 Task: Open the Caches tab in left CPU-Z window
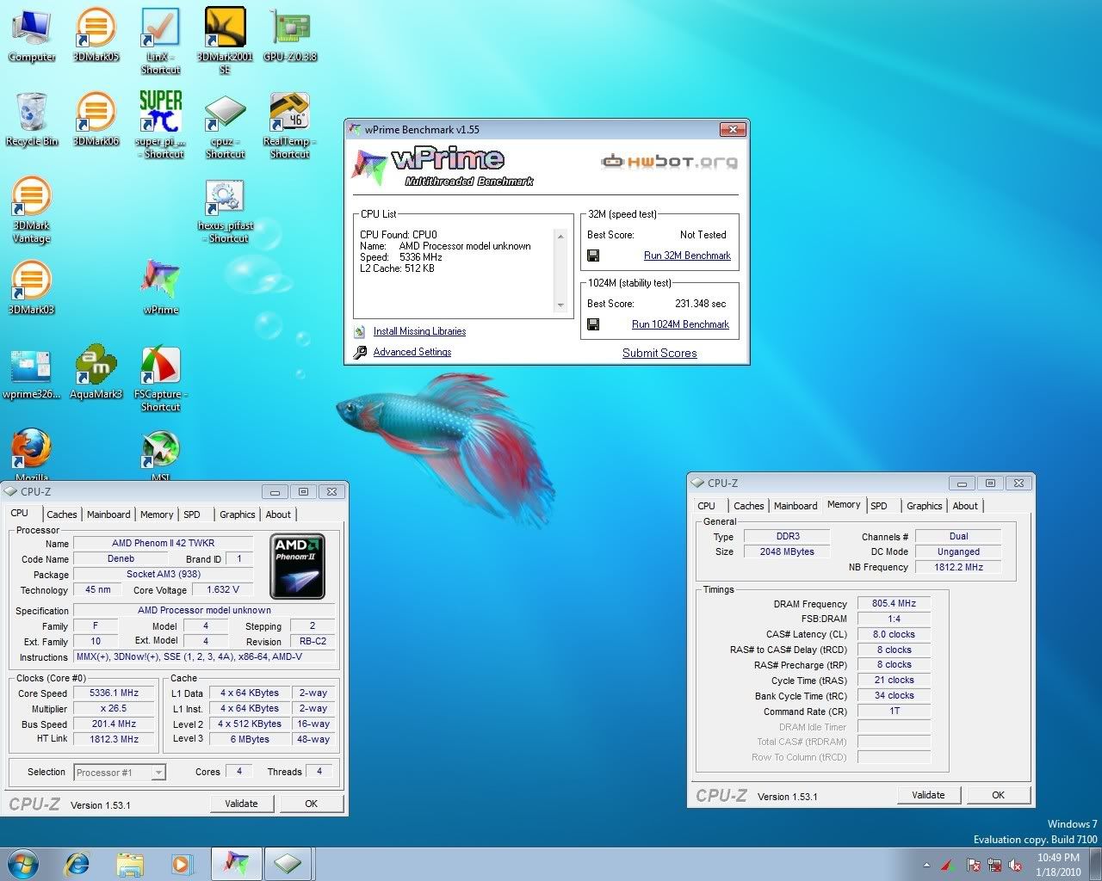62,514
